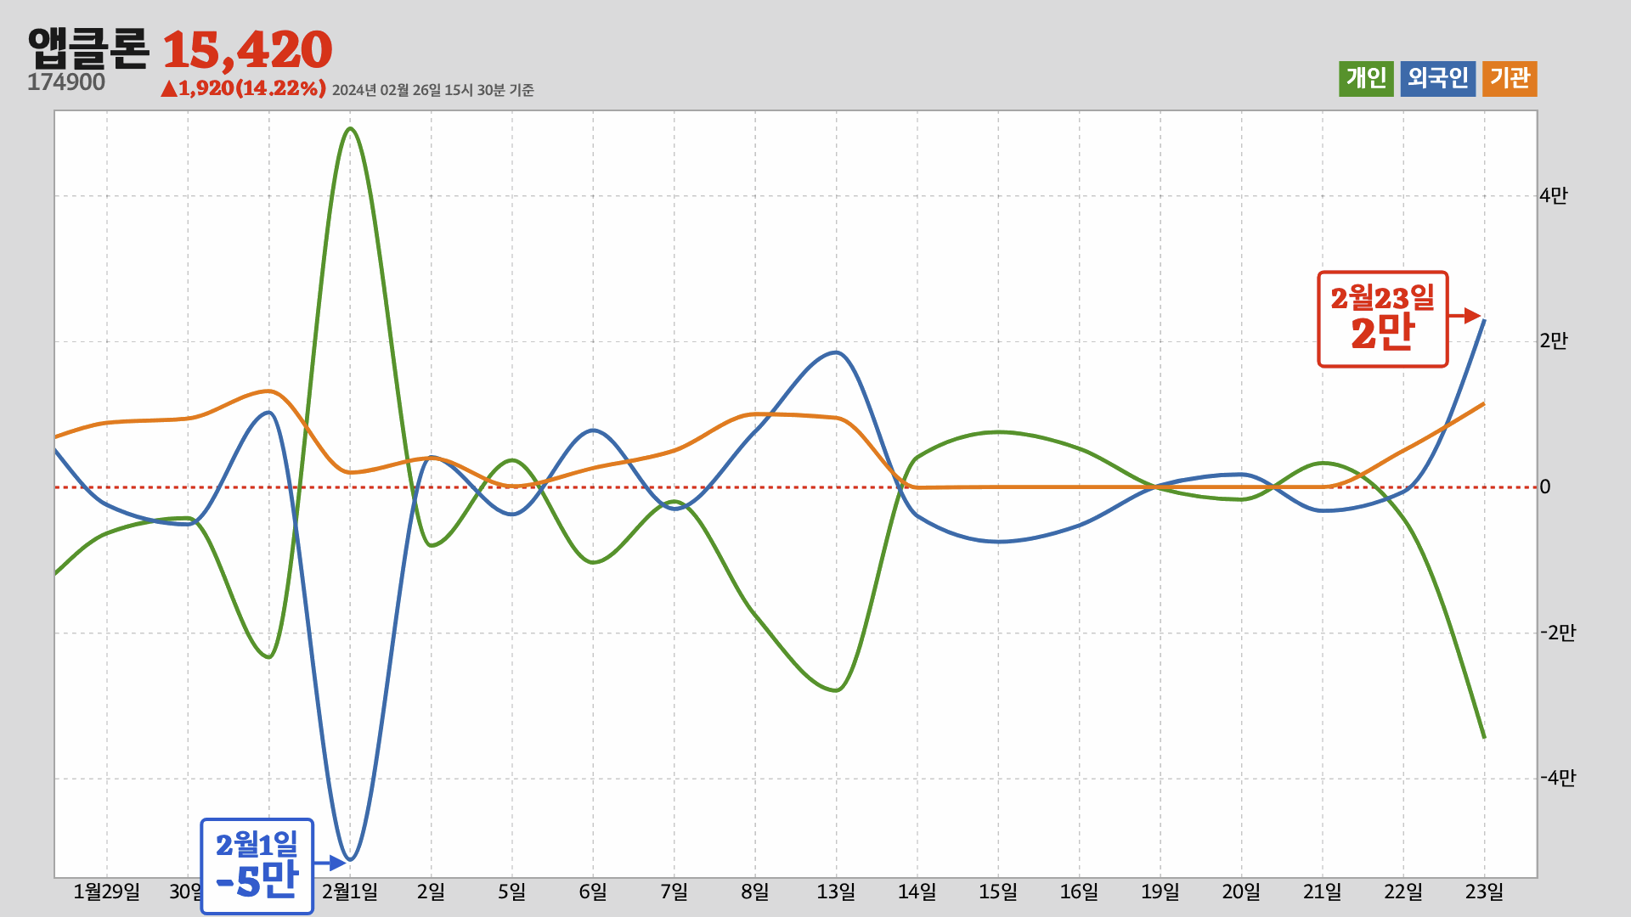Click the green line peak on 2월1일

tap(351, 129)
